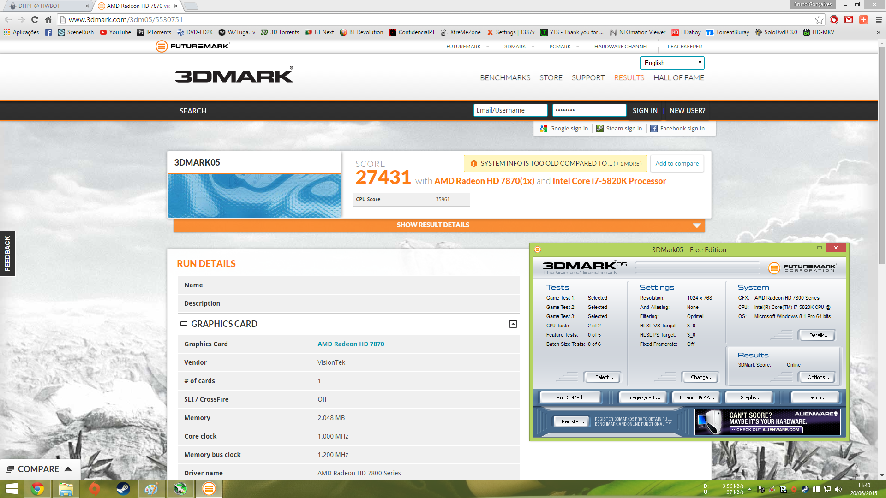Show hidden system tray icons arrow
Screen dimensions: 886x498
point(749,489)
